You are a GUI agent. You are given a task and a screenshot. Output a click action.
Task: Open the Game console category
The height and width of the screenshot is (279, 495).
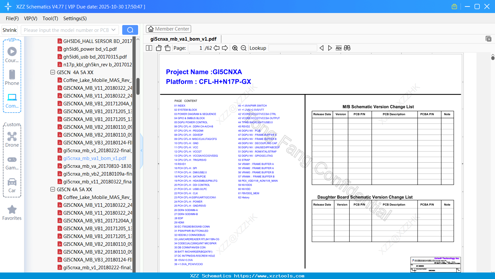coord(12,163)
